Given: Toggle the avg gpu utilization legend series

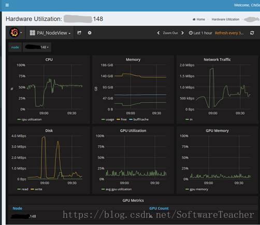Looking at the screenshot, I should click(117, 189).
